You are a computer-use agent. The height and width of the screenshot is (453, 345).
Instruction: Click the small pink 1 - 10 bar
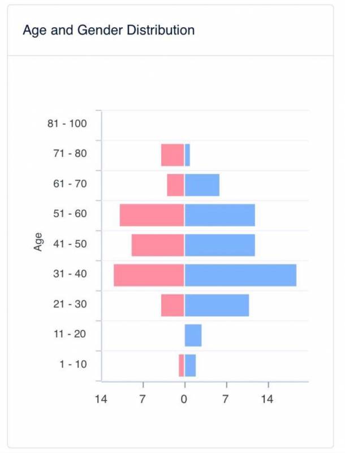[182, 365]
